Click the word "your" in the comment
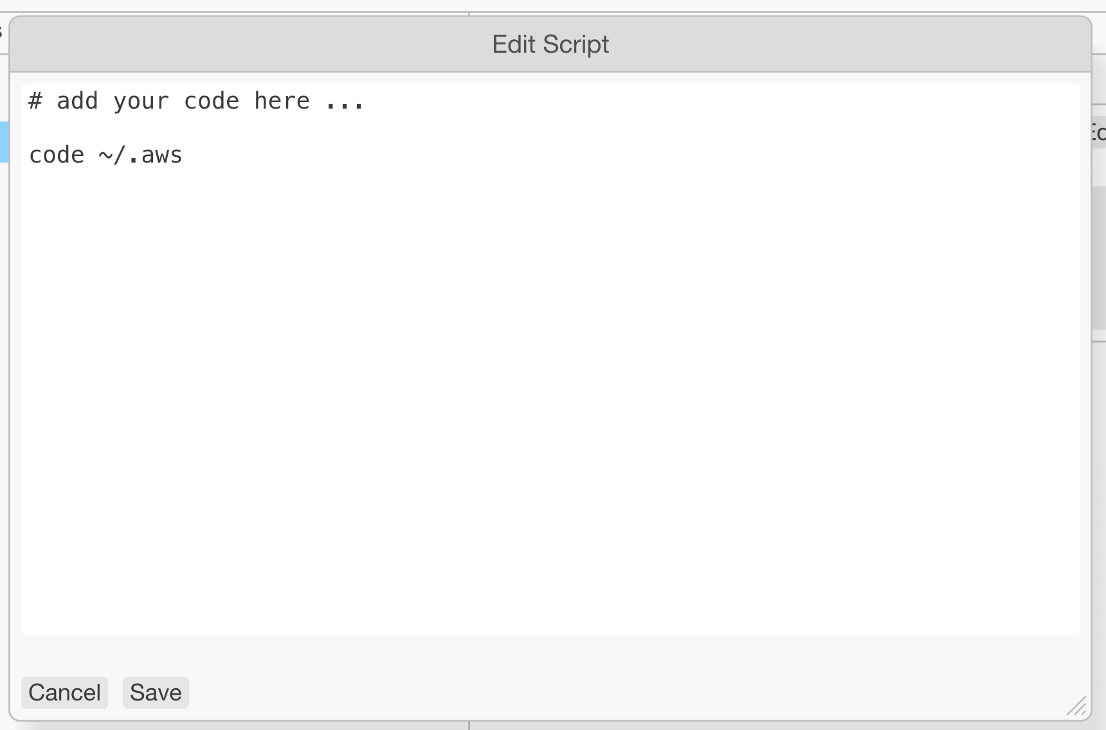 (x=141, y=102)
